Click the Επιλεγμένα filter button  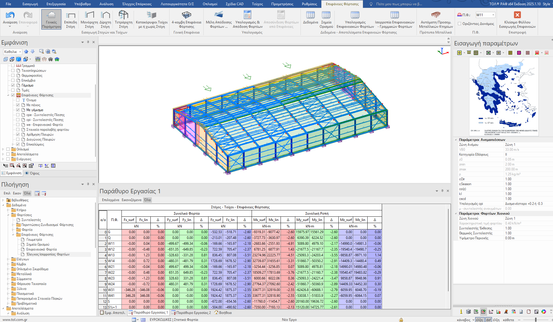(x=110, y=200)
